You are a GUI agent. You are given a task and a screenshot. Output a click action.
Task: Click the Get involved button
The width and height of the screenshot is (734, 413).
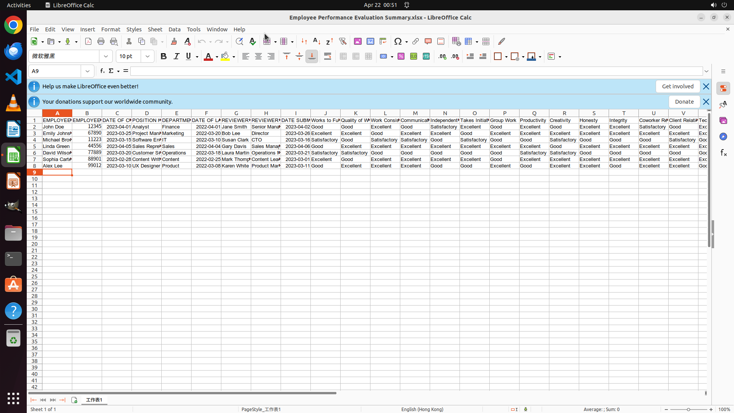[677, 86]
